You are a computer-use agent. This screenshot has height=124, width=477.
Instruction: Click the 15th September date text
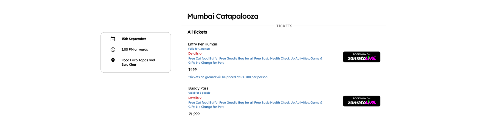pos(134,39)
